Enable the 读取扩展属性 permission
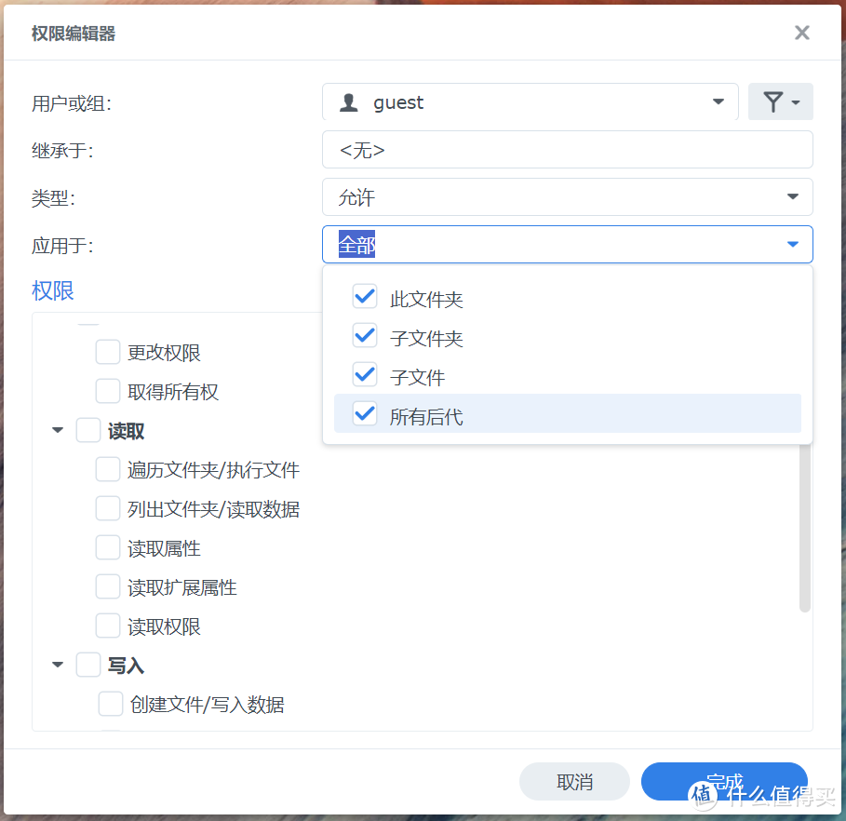 [x=107, y=586]
